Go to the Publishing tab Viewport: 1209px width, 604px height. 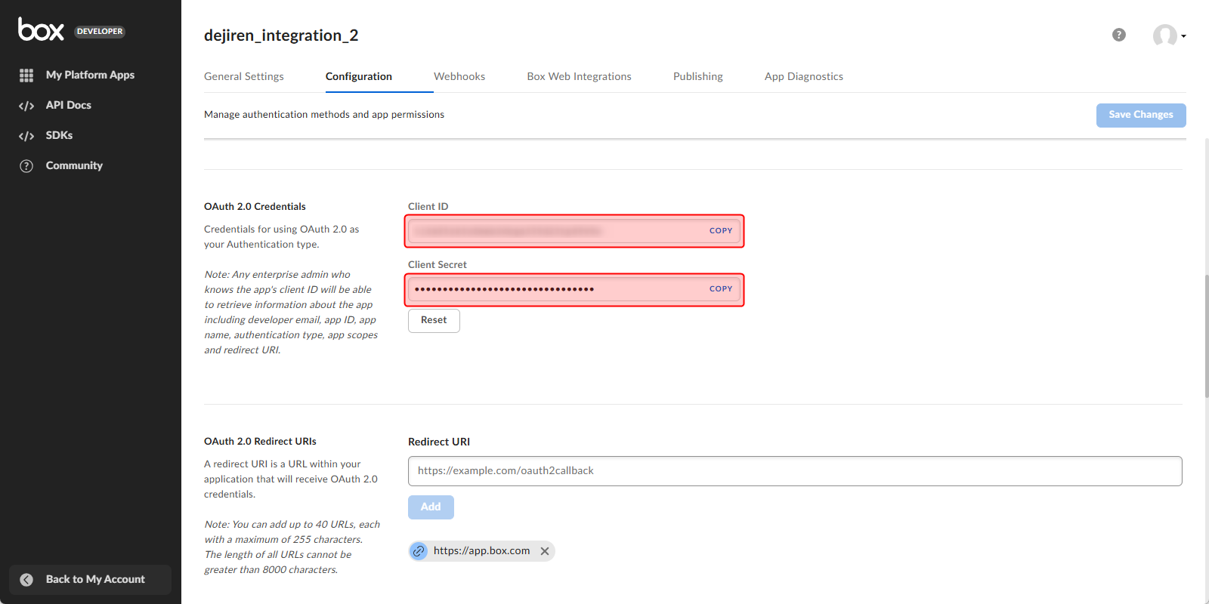[x=698, y=76]
